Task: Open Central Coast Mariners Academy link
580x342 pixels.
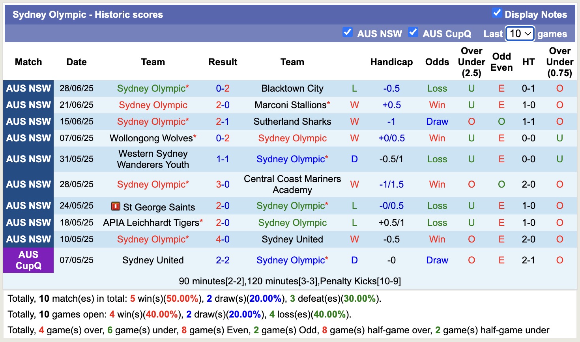Action: 292,184
